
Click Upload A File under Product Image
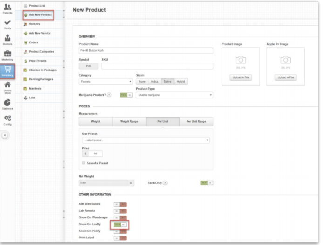(241, 77)
